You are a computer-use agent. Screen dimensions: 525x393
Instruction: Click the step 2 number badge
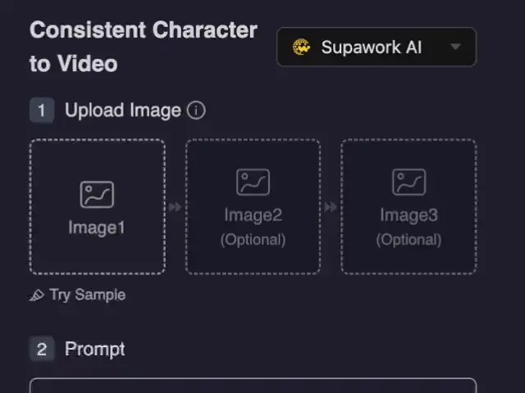pyautogui.click(x=42, y=350)
